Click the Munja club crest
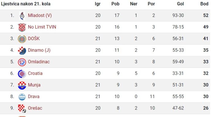This screenshot has width=213, height=117. 22,85
